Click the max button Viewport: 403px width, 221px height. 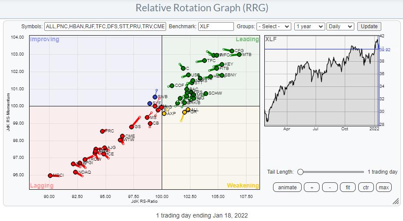tap(383, 187)
